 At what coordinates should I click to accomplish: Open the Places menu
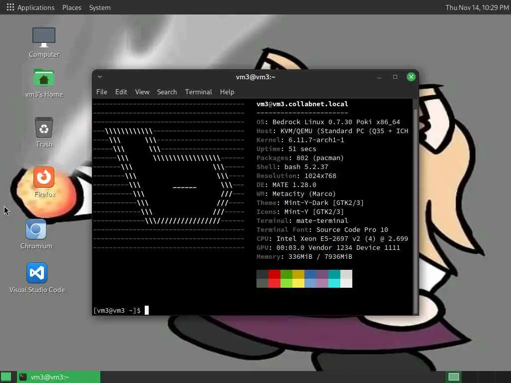[72, 7]
